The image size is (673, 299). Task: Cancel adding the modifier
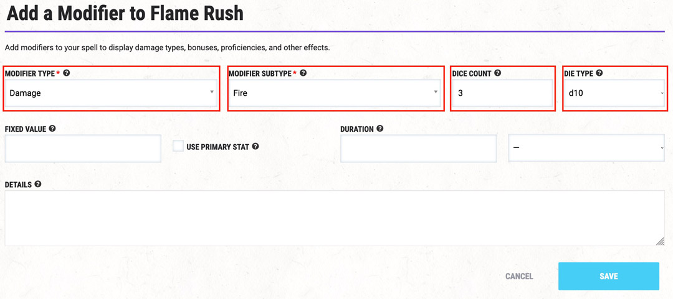tap(519, 276)
